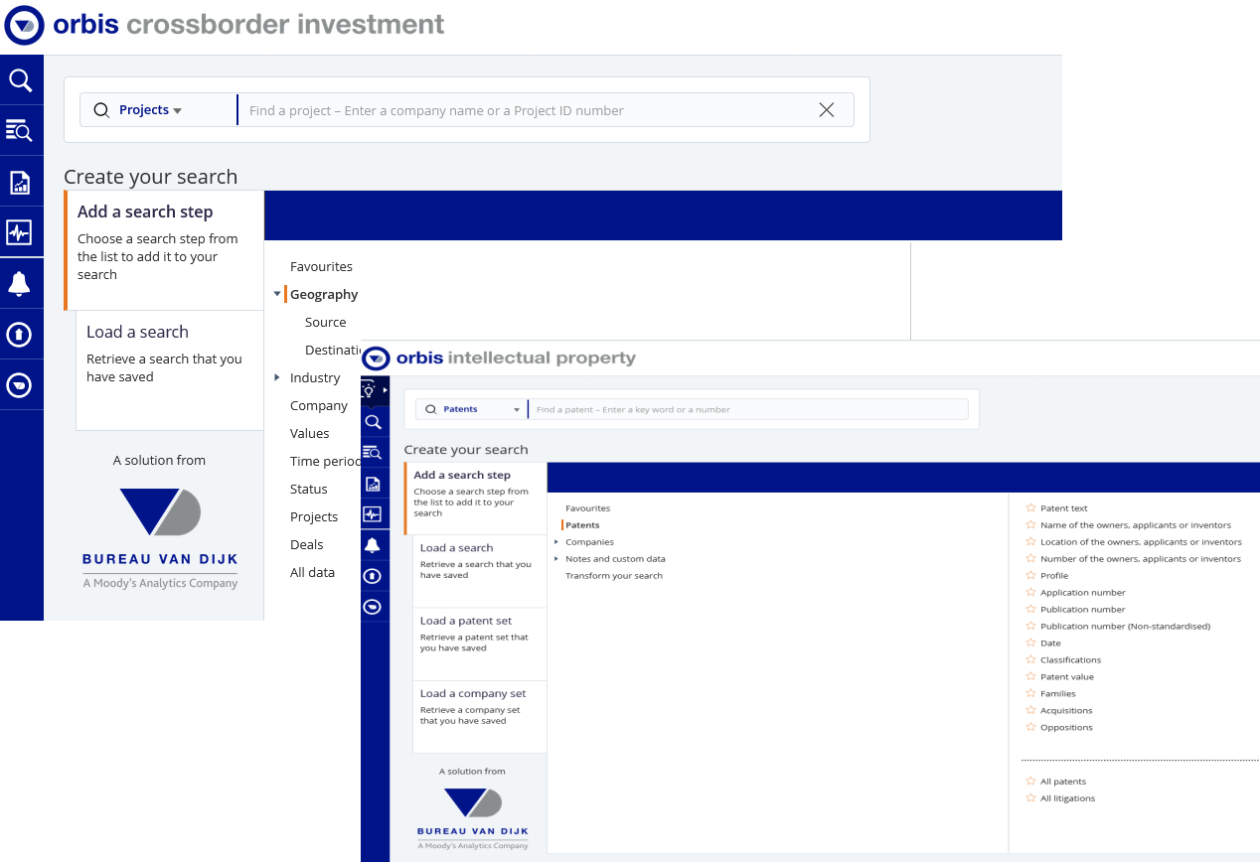Click the Bureau van Dijk logo in Intellectual Property window
This screenshot has width=1260, height=862.
coord(473,819)
